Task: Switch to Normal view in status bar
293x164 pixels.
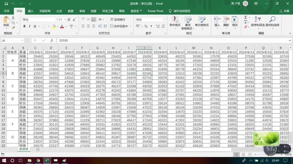Action: 236,154
